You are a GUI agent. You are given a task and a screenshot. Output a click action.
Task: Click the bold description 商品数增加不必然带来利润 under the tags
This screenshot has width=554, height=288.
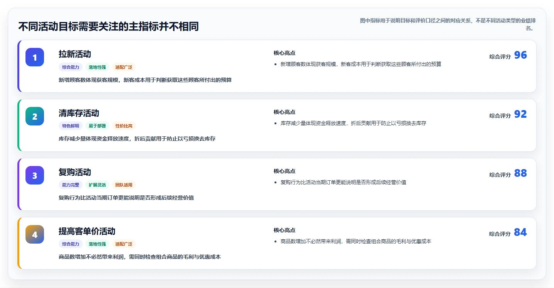(x=140, y=257)
